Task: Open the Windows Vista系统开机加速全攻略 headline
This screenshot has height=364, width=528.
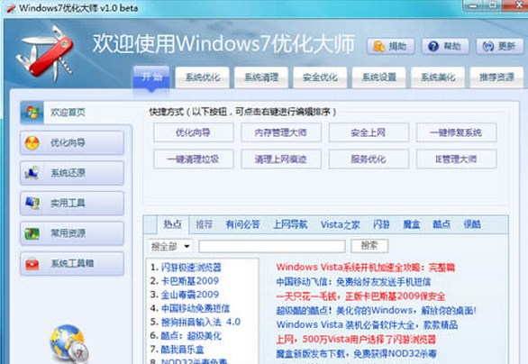Action: pyautogui.click(x=365, y=268)
